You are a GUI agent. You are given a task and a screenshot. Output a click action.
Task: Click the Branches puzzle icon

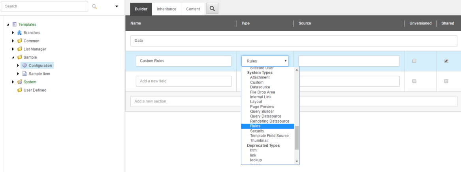pyautogui.click(x=20, y=33)
